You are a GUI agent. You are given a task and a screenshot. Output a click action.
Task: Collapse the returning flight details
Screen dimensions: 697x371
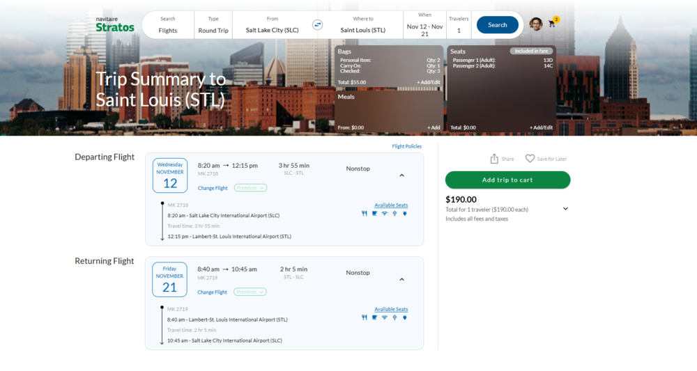401,279
